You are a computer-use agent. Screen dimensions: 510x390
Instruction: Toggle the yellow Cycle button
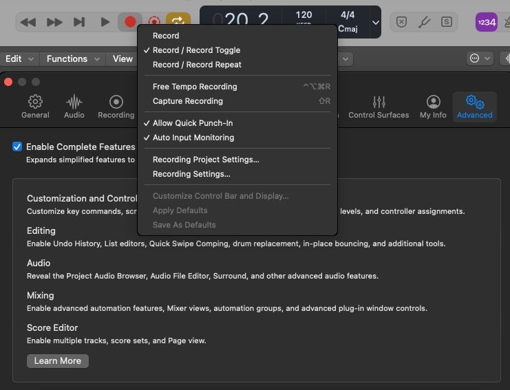pos(178,22)
